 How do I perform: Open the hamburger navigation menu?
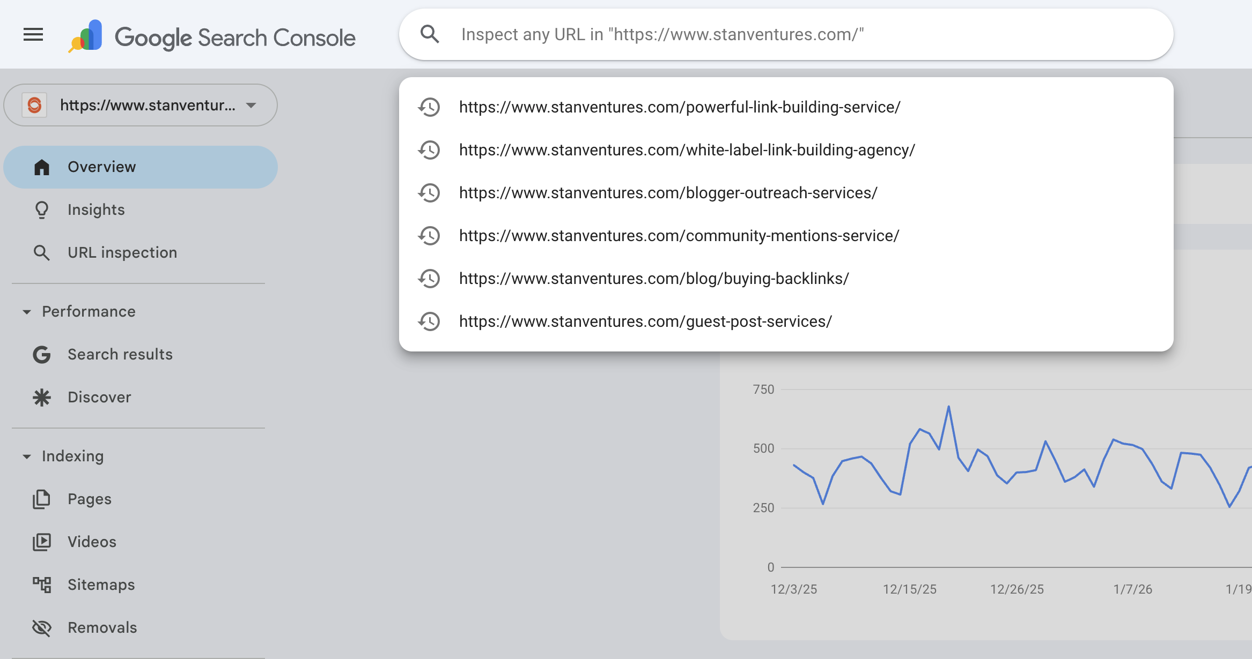(33, 34)
